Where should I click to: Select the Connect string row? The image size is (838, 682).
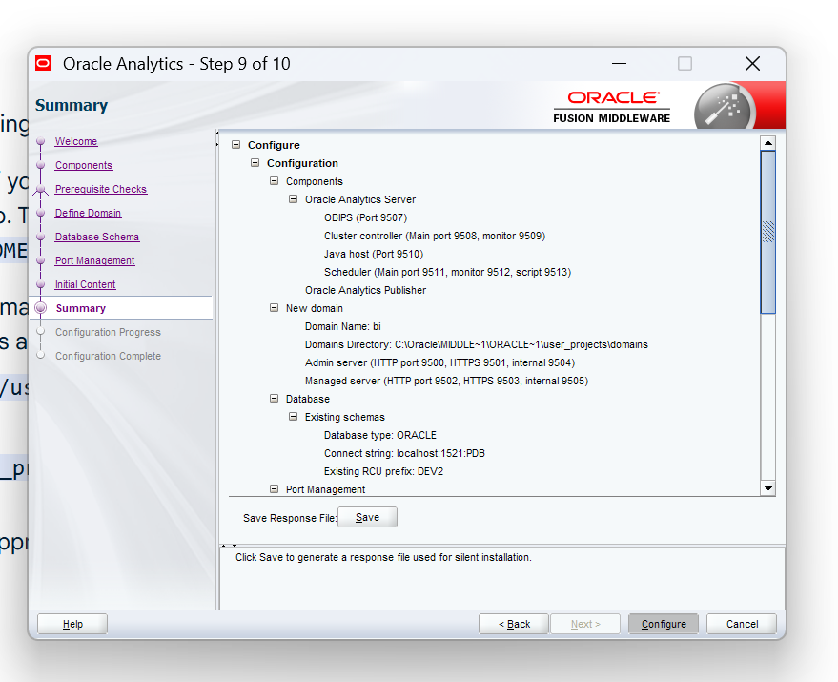pyautogui.click(x=404, y=454)
